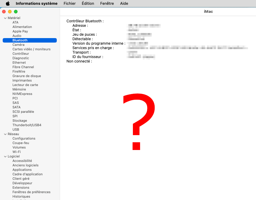Image resolution: width=256 pixels, height=200 pixels.
Task: Select Mémoire in the sidebar
Action: (x=19, y=89)
